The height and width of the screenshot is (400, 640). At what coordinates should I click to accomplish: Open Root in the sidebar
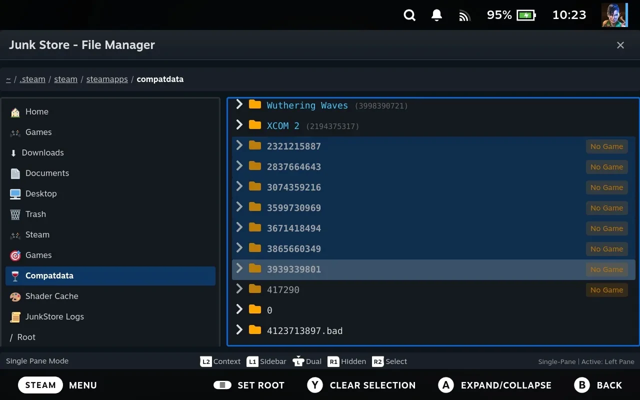(x=110, y=337)
